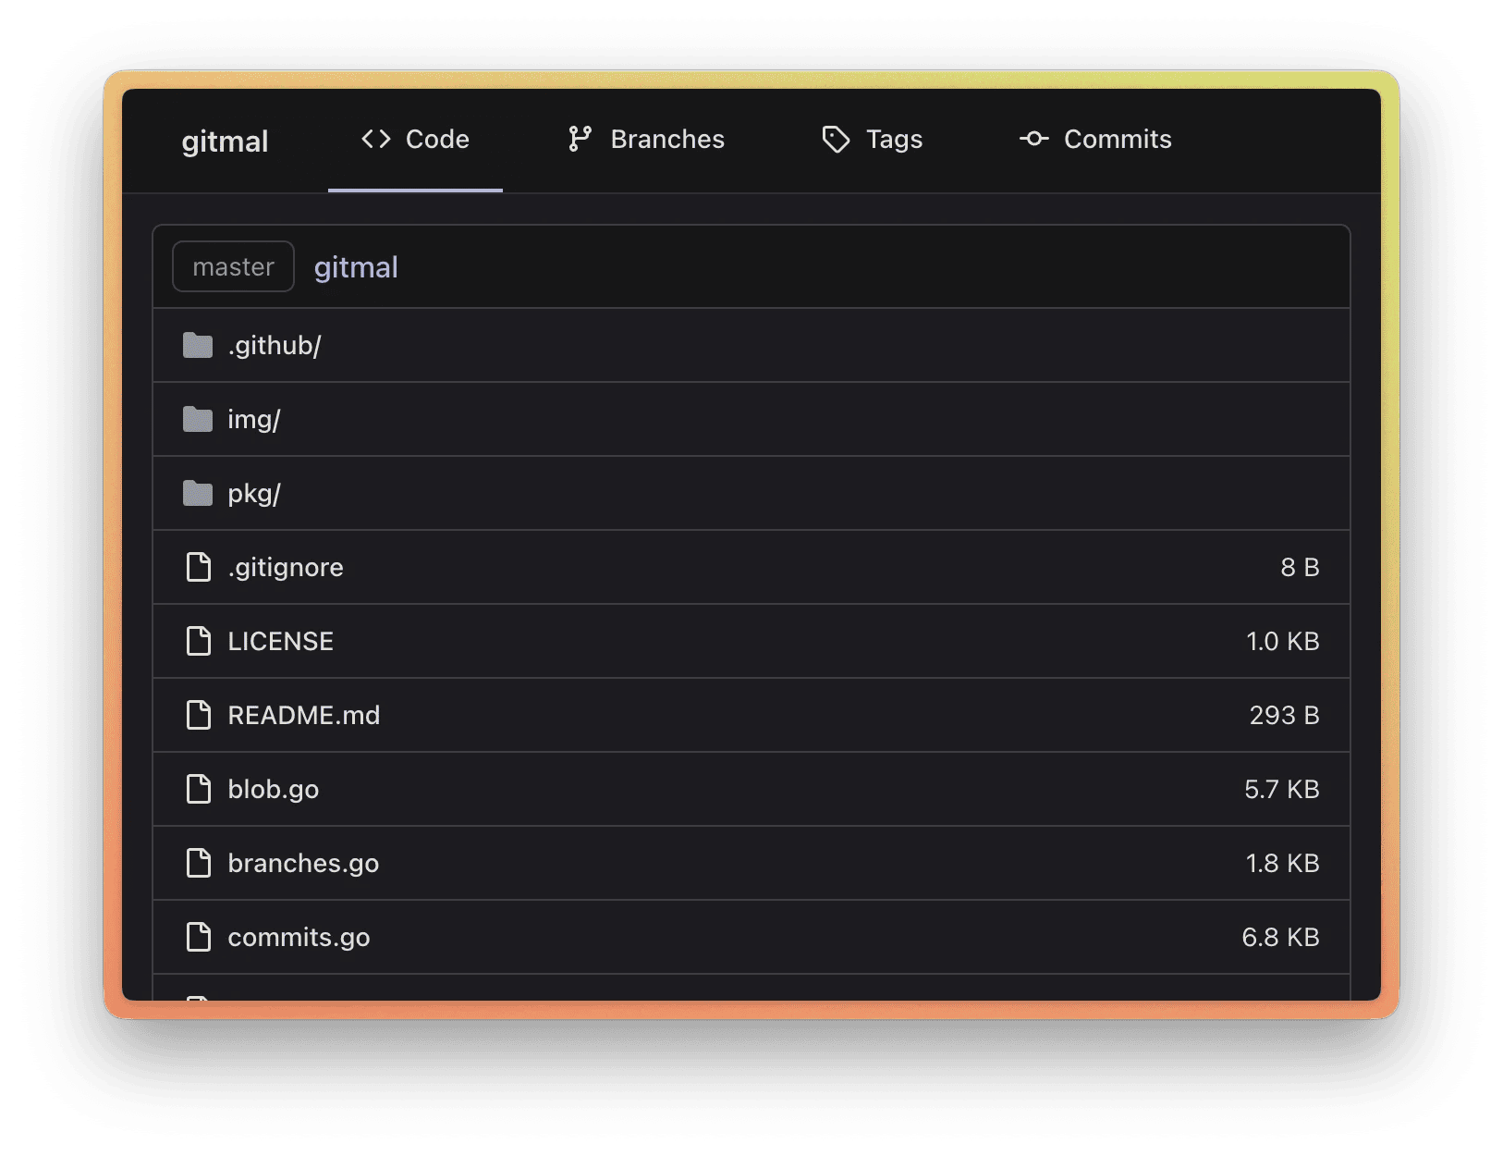
Task: Click the .gitignore file icon
Action: [x=198, y=567]
